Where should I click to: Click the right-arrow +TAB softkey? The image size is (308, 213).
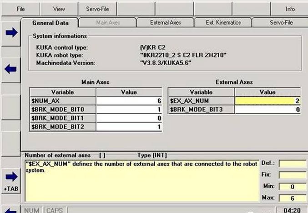click(x=11, y=181)
